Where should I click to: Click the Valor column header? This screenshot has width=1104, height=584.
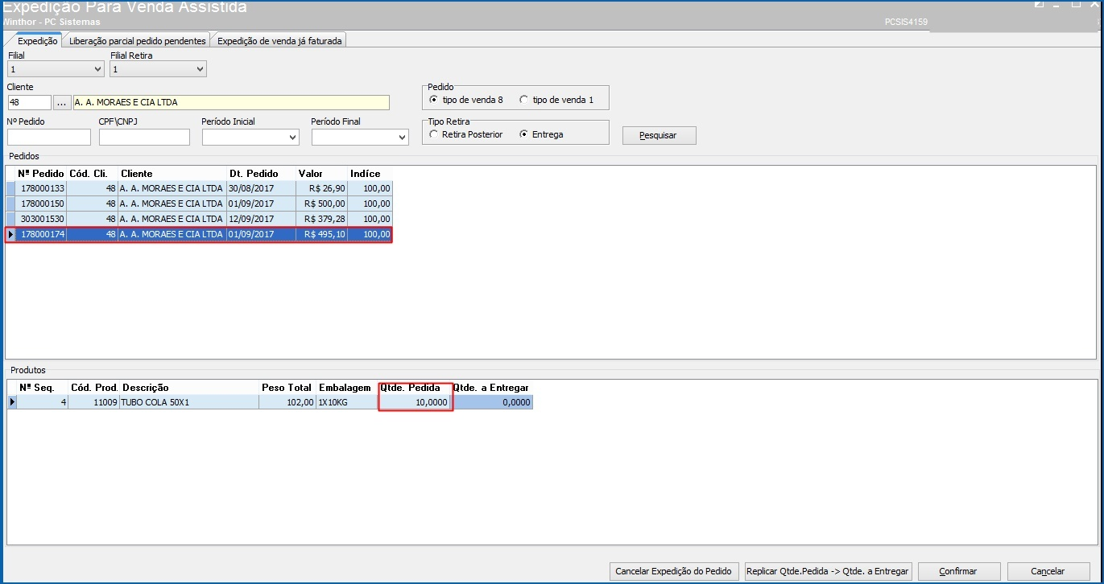tap(321, 174)
